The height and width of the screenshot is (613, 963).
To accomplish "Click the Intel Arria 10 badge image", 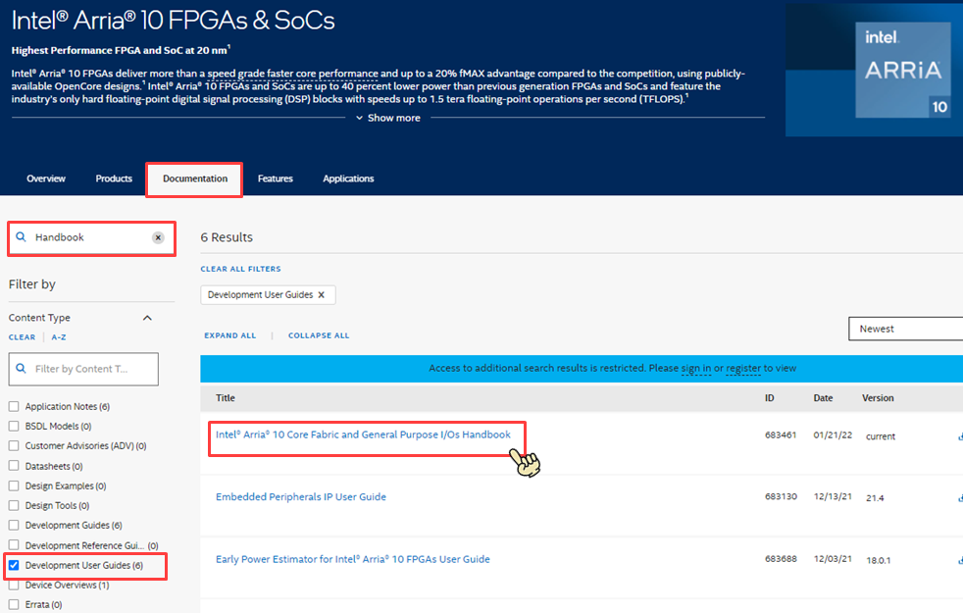I will [903, 70].
